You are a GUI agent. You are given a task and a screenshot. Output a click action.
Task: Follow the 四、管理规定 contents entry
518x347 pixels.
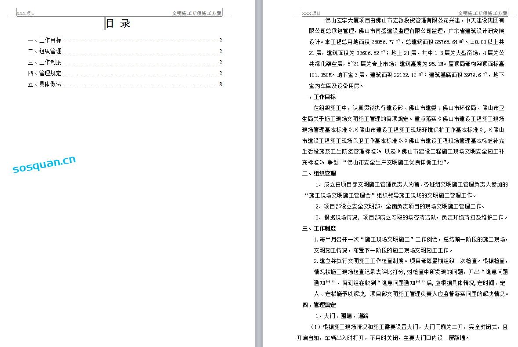(x=44, y=73)
